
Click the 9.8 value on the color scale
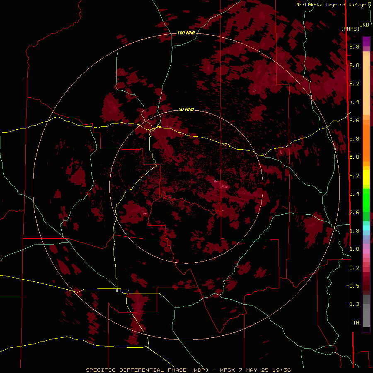(x=354, y=46)
